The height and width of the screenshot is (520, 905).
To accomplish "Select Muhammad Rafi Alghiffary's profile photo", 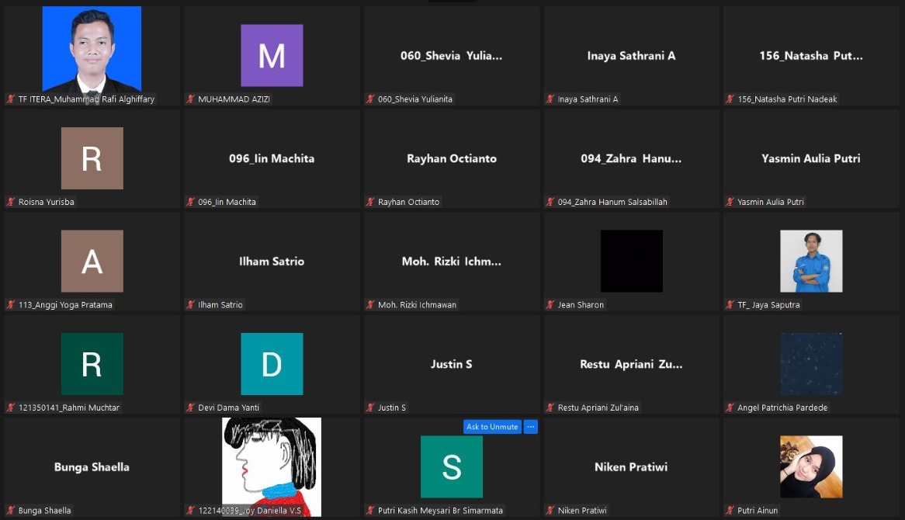I will pos(92,49).
